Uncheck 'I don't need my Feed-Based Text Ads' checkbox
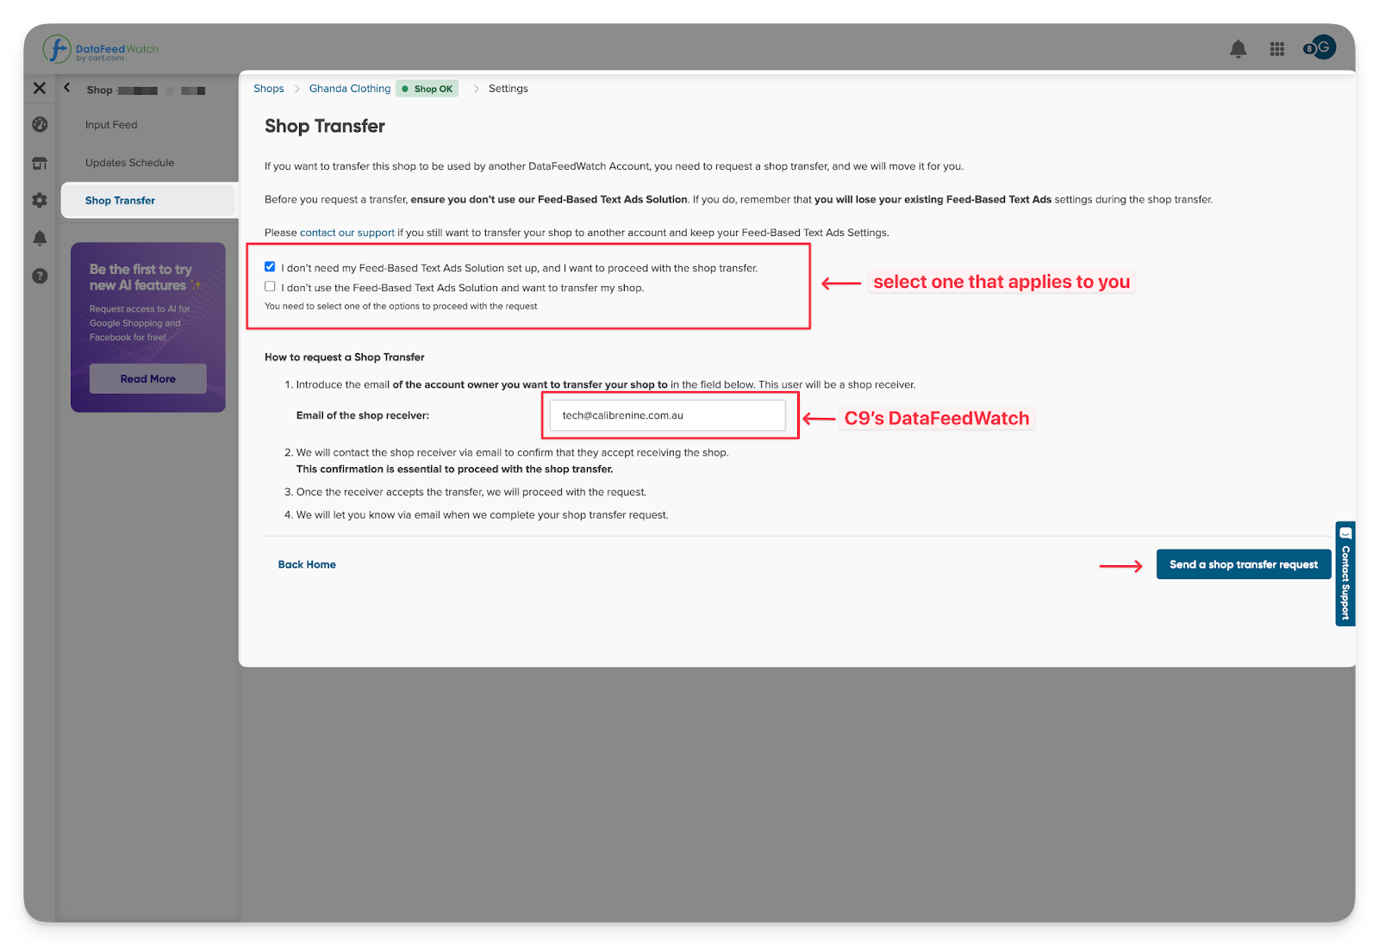This screenshot has height=946, width=1379. tap(270, 267)
